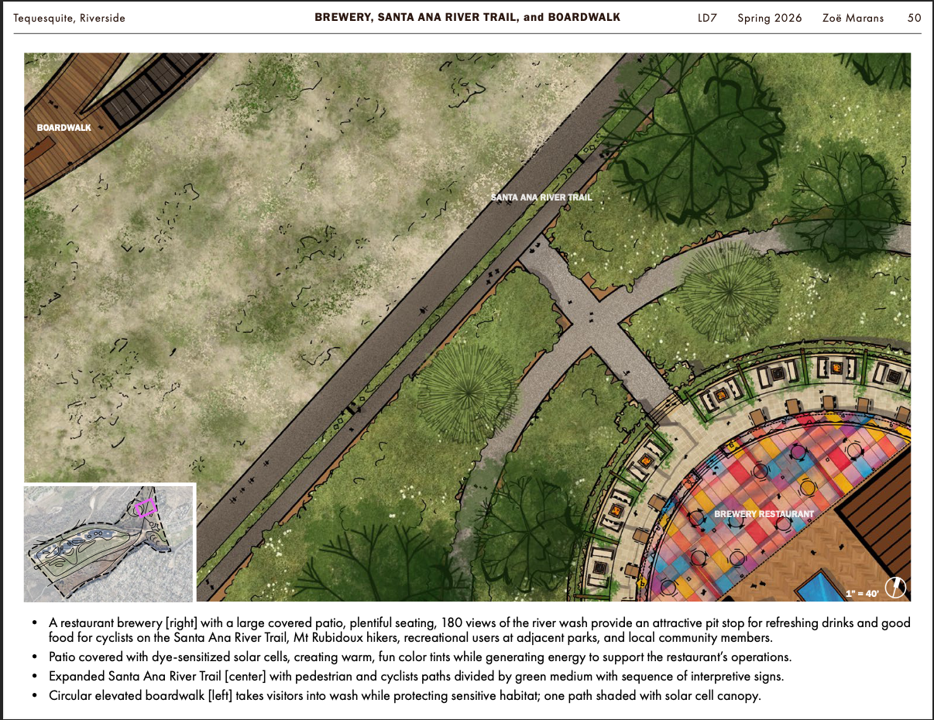Click the bullet beginning 'A restaurant brewery [right]'
Viewport: 934px width, 720px height.
click(x=479, y=630)
